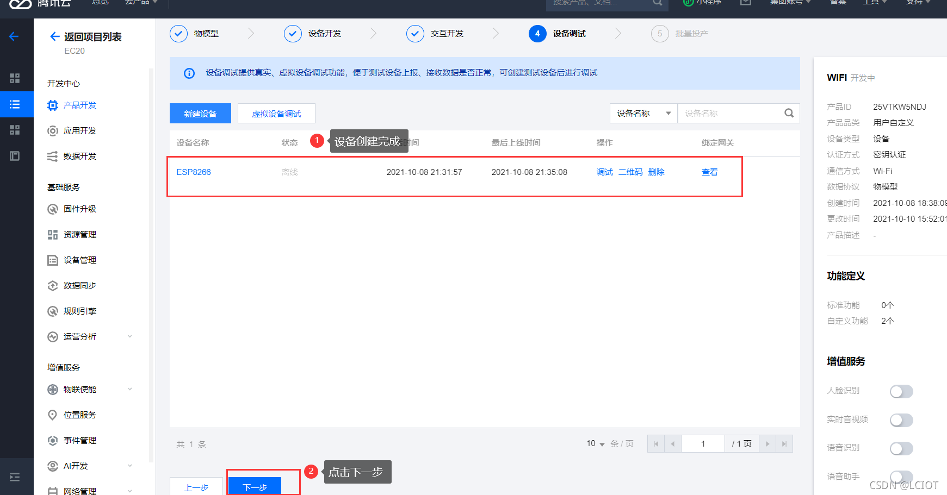
Task: Select step 4 设备调试
Action: click(558, 34)
